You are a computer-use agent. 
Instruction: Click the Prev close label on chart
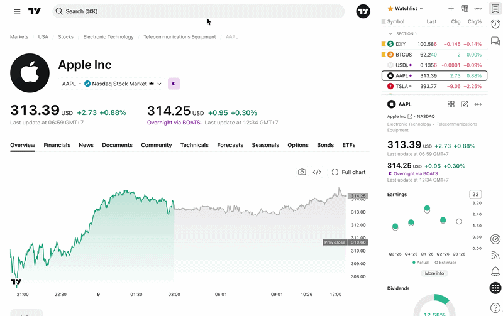click(334, 242)
